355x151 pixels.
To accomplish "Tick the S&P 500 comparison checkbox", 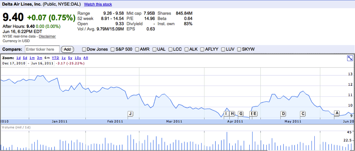I will [x=112, y=49].
